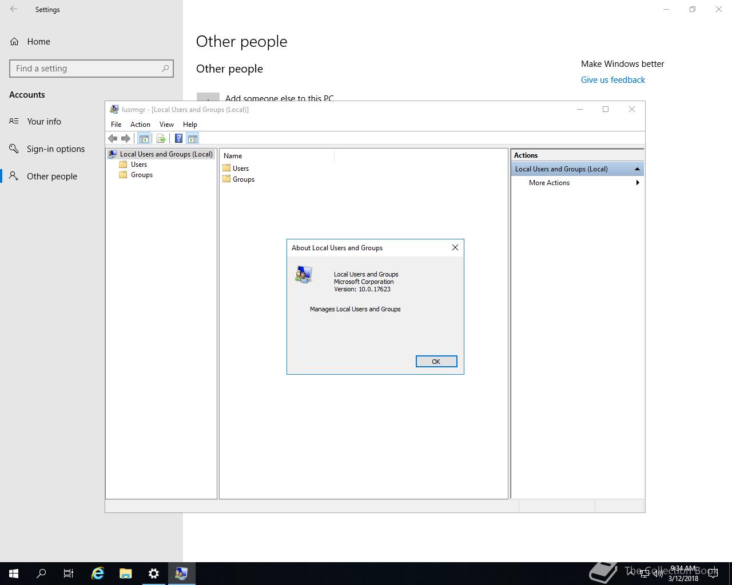Click Add someone else to this PC
This screenshot has width=732, height=585.
tap(279, 98)
